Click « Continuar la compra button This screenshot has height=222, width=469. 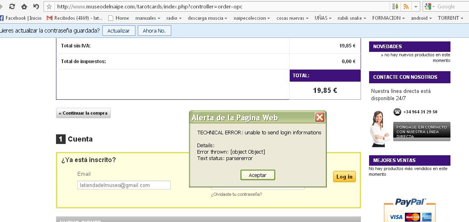(x=83, y=113)
